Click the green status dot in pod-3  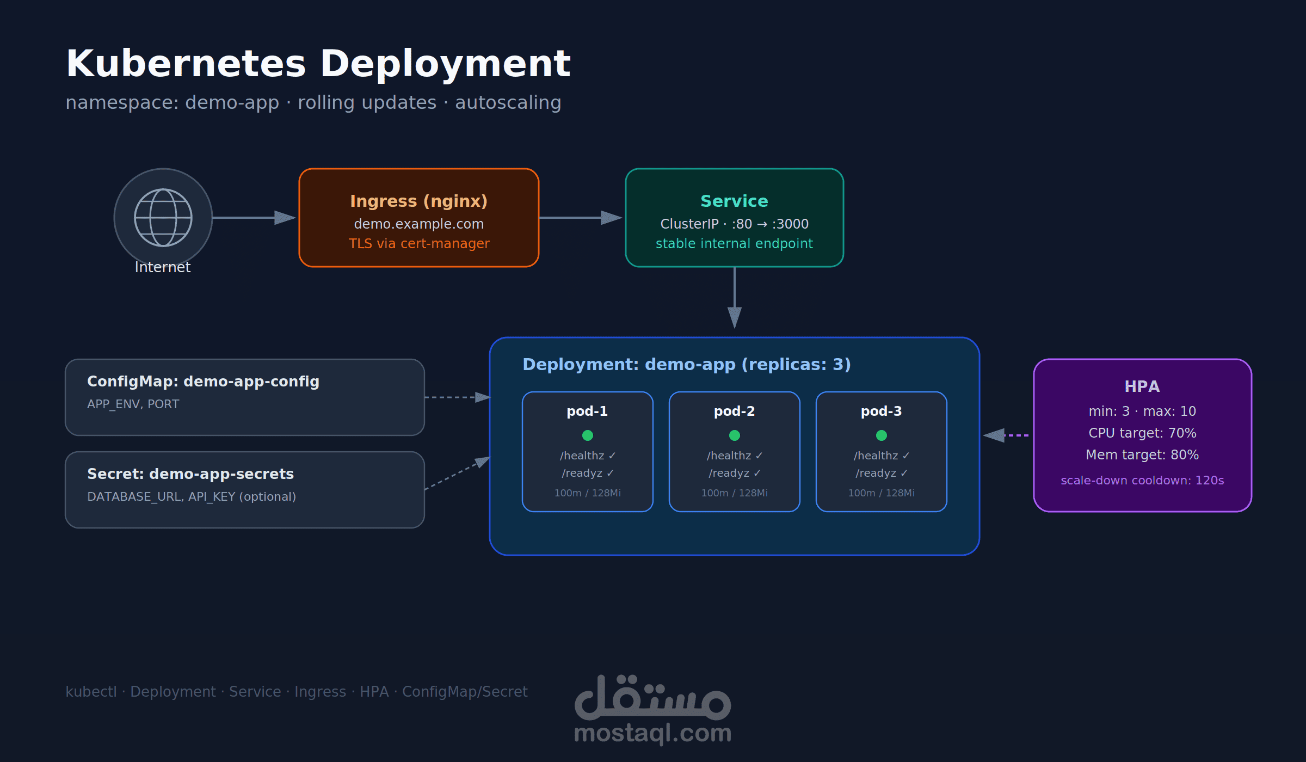tap(882, 435)
